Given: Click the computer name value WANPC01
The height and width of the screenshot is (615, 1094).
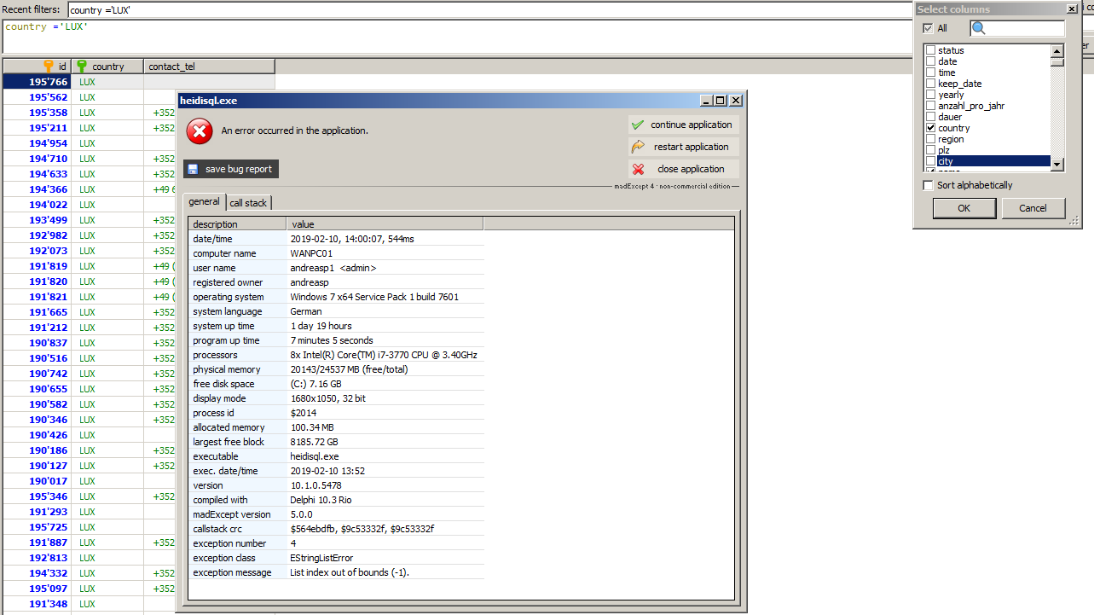Looking at the screenshot, I should click(311, 253).
